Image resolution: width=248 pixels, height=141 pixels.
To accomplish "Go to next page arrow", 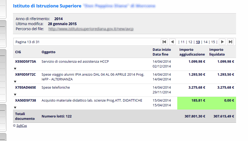I will tap(222, 42).
